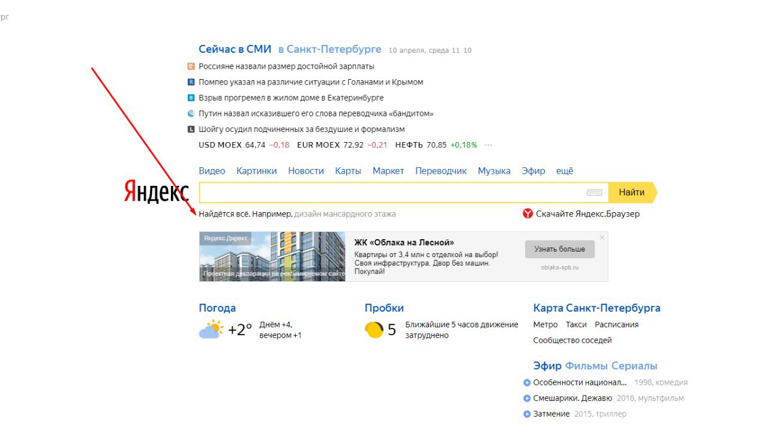Click Ближайшие 5 часов движение затруднено text

click(x=461, y=330)
